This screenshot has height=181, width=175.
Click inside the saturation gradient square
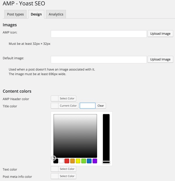point(75,136)
